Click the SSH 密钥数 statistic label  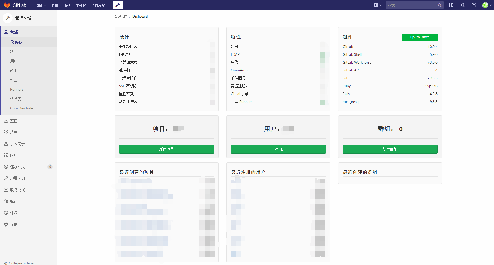pos(128,86)
